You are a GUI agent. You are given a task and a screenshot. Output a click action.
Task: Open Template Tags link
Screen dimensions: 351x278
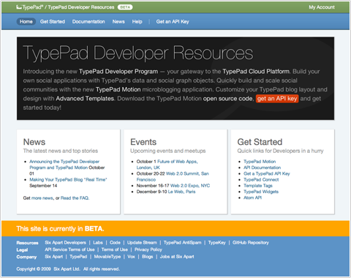[258, 186]
